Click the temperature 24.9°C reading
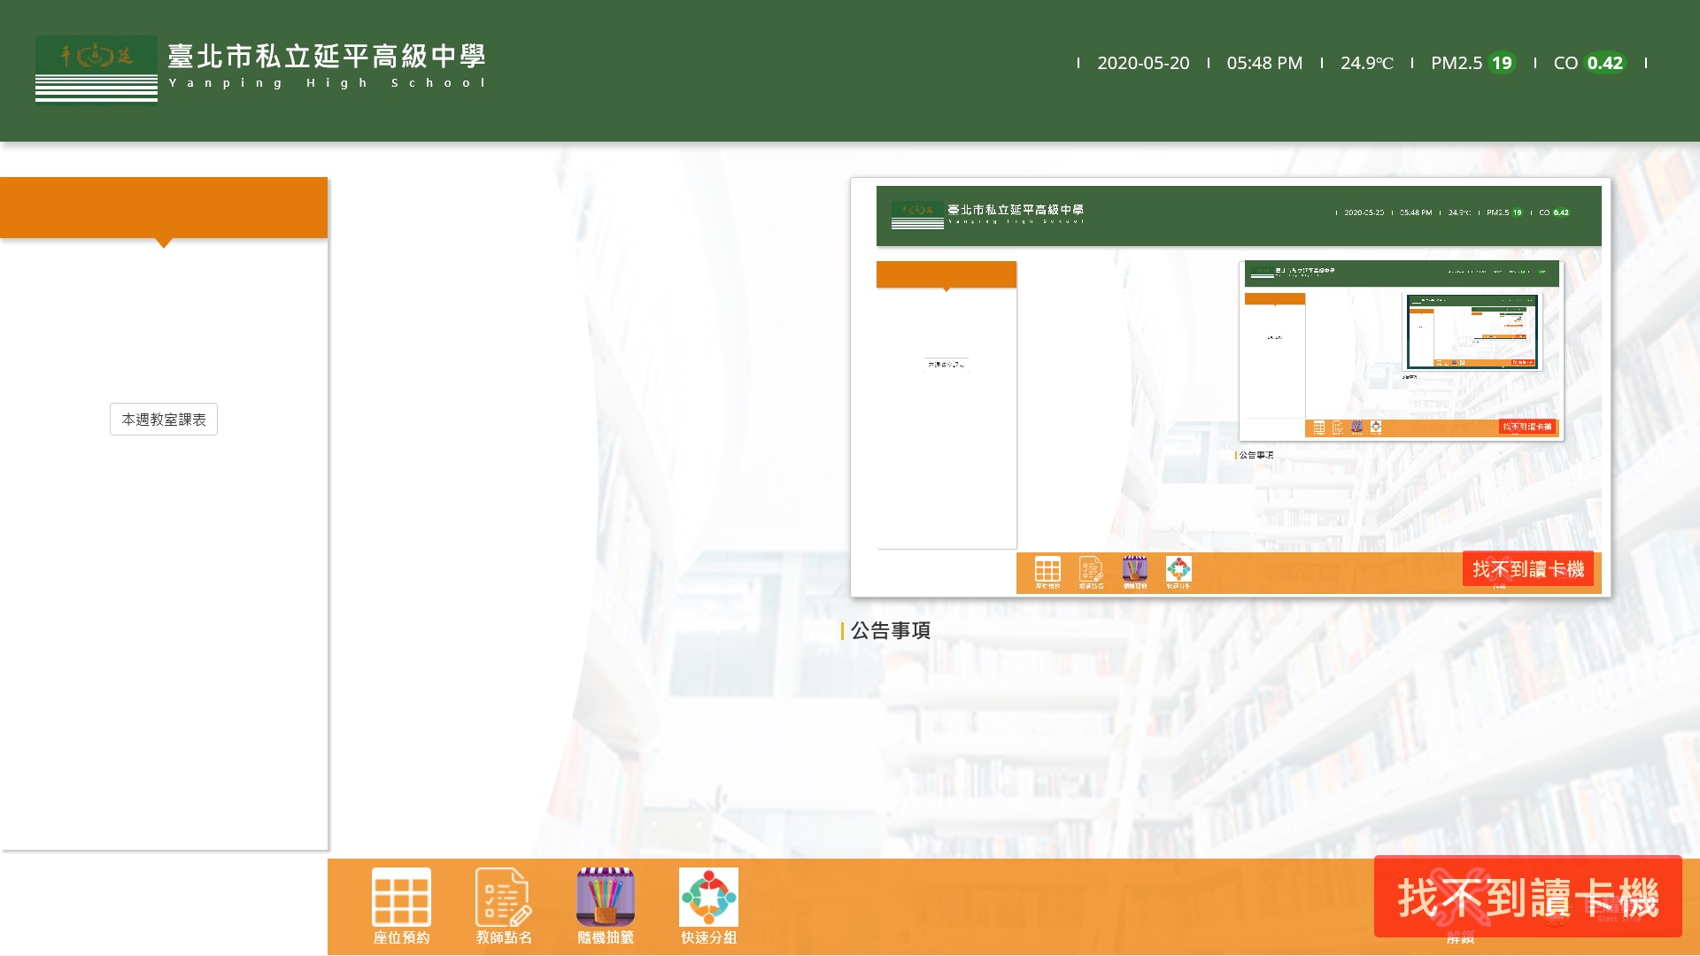Screen dimensions: 1700x956 point(1366,63)
